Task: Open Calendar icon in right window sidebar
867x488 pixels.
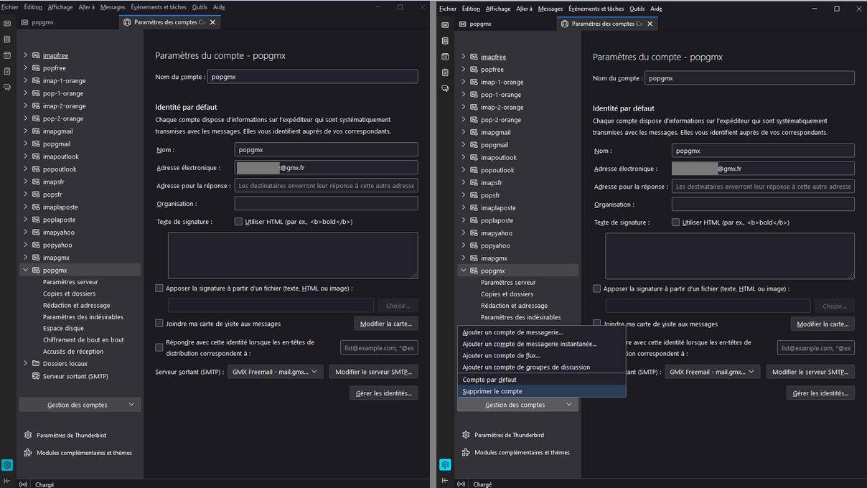Action: coord(445,56)
